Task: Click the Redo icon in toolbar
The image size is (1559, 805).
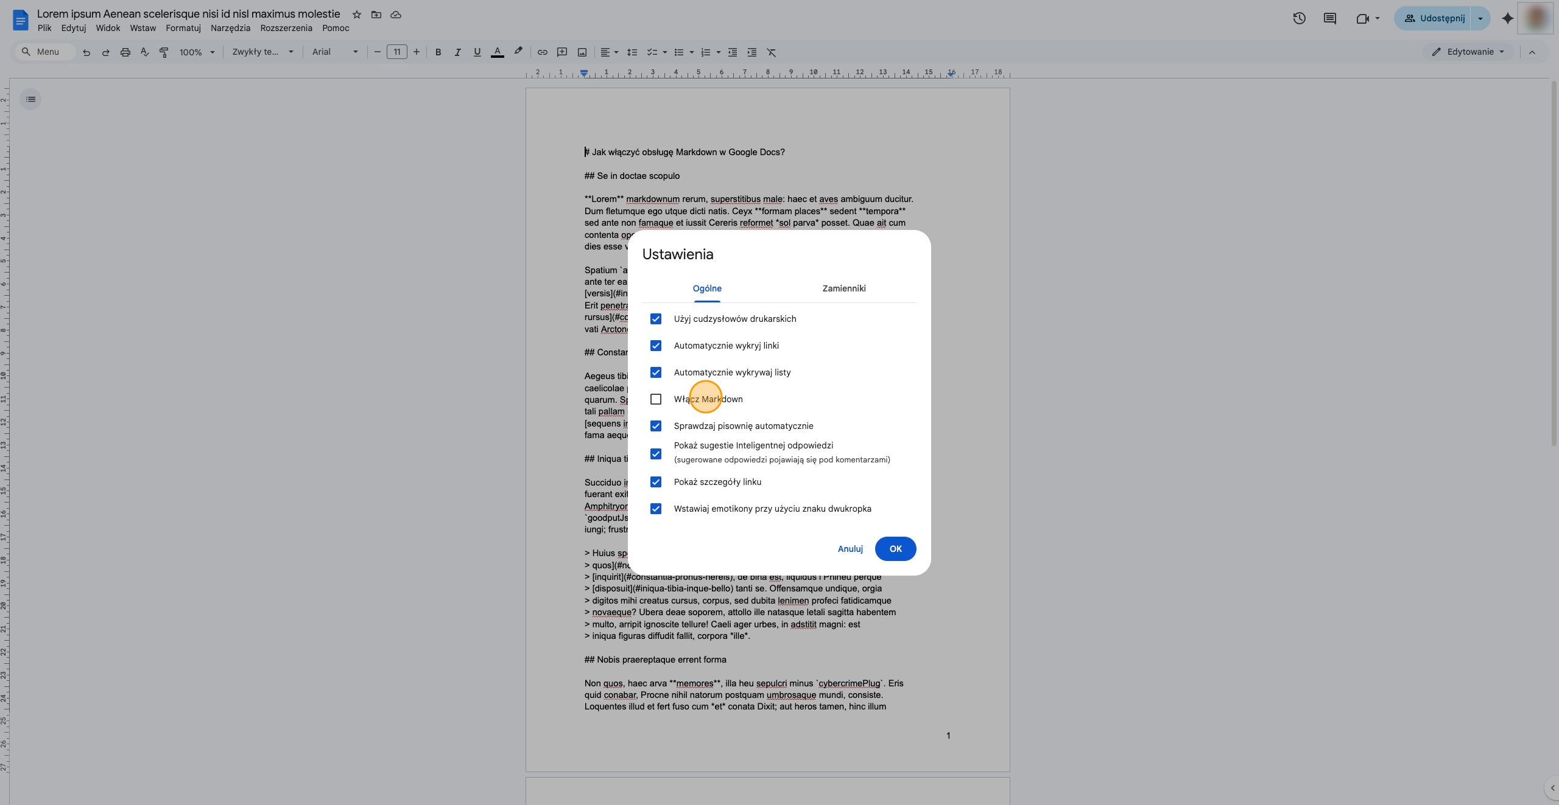Action: 106,52
